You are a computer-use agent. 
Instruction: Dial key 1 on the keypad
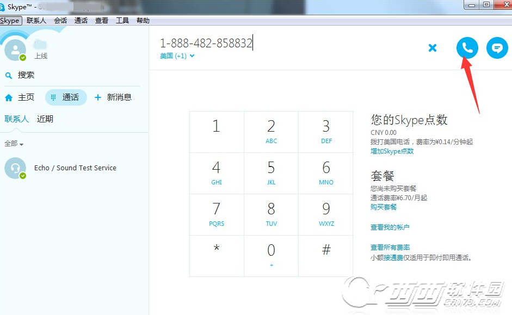(217, 132)
